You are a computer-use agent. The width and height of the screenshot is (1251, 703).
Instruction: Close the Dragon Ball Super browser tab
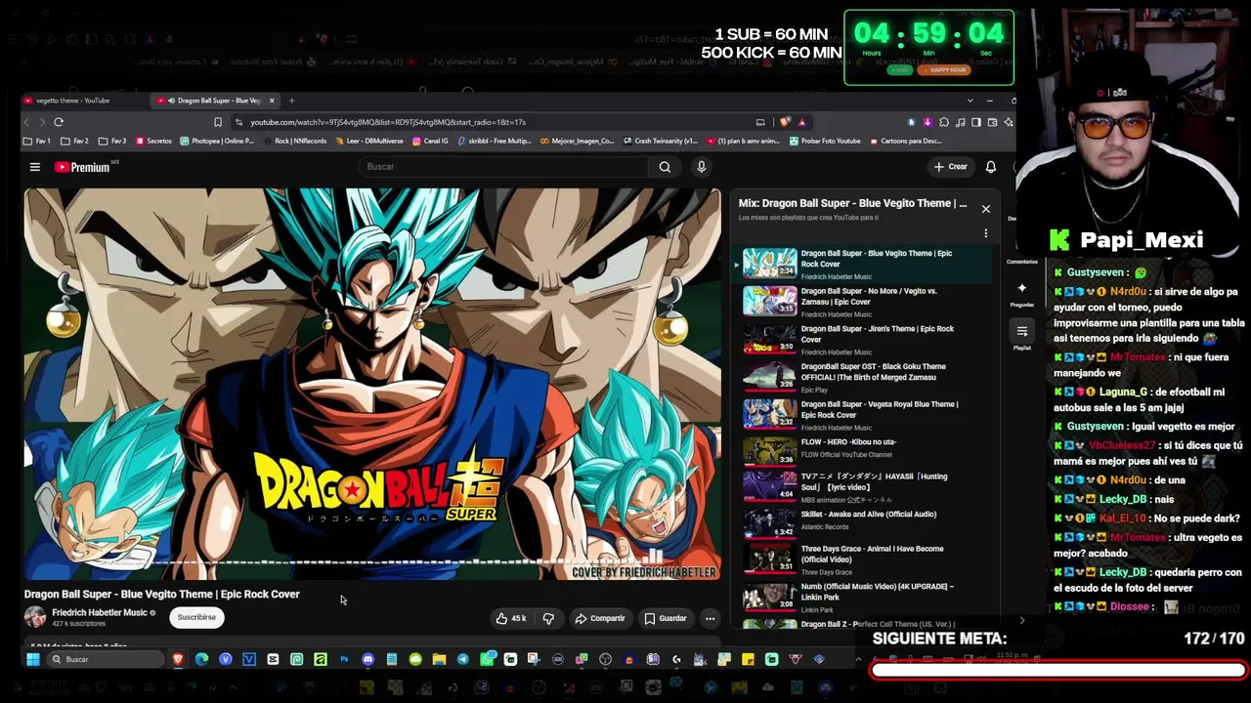[x=272, y=101]
